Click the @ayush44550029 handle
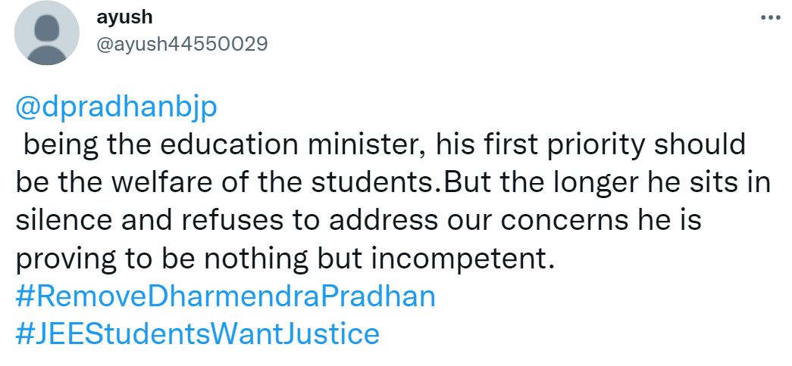 182,44
